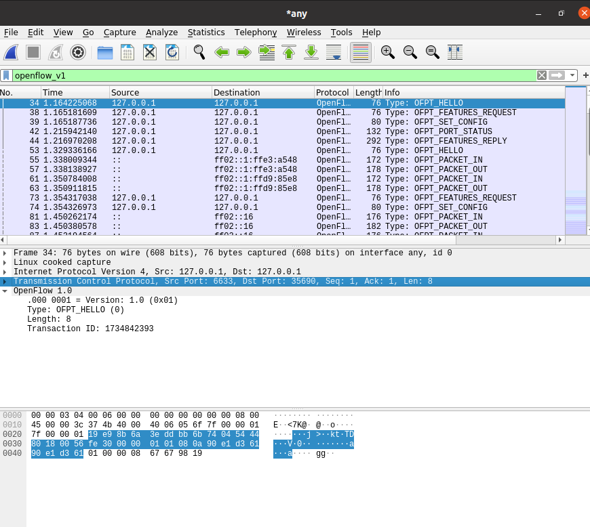
Task: Sort packets by Protocol column header
Action: click(x=332, y=93)
